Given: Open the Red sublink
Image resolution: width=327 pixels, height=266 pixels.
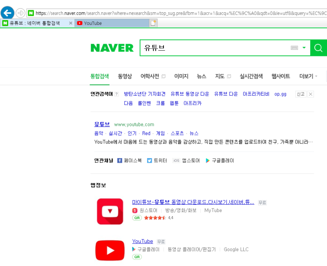Looking at the screenshot, I should [146, 133].
